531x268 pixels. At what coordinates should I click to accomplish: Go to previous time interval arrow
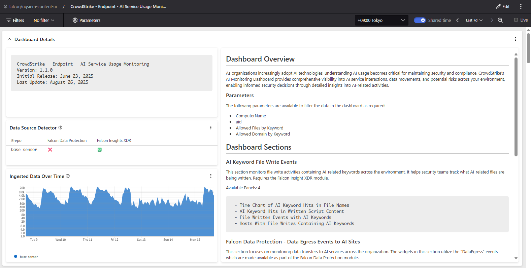457,20
